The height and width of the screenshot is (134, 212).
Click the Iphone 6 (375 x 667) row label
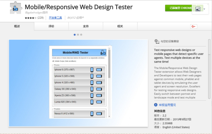click(x=64, y=70)
